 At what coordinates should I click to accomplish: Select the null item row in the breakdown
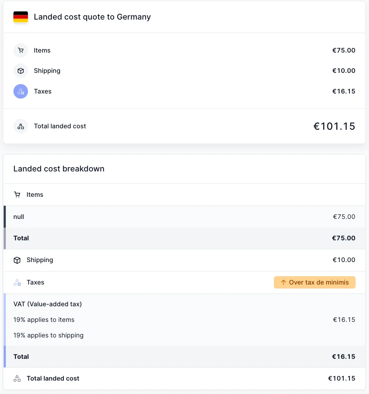pos(19,216)
